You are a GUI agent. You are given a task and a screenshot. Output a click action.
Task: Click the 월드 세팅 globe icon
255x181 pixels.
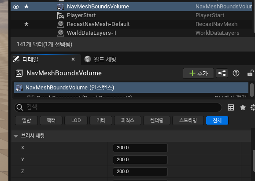88,59
